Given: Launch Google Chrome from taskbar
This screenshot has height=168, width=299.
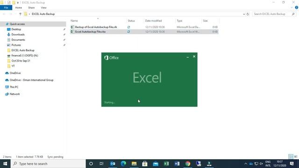Looking at the screenshot, I should pyautogui.click(x=188, y=164).
